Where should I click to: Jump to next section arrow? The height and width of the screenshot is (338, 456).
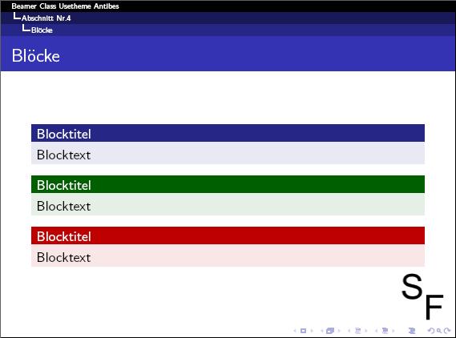pos(393,331)
